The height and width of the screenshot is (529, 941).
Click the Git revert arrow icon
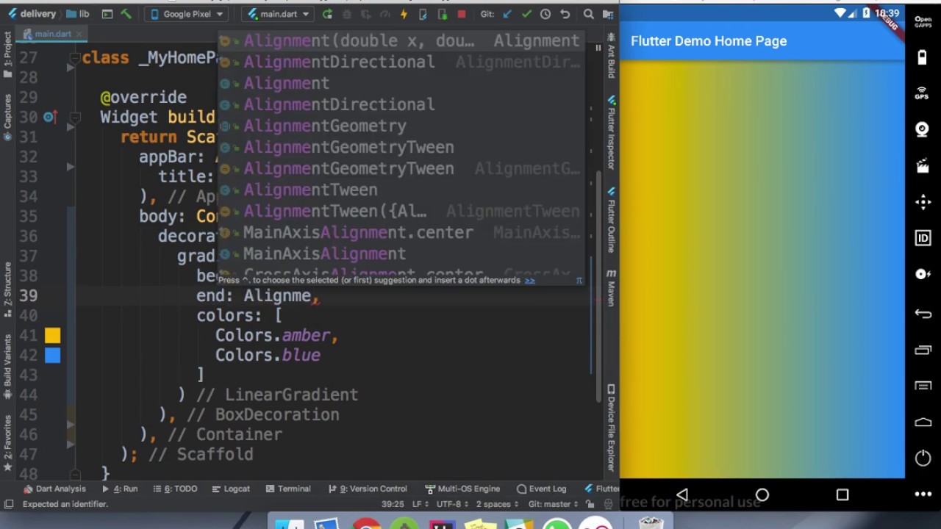click(565, 14)
